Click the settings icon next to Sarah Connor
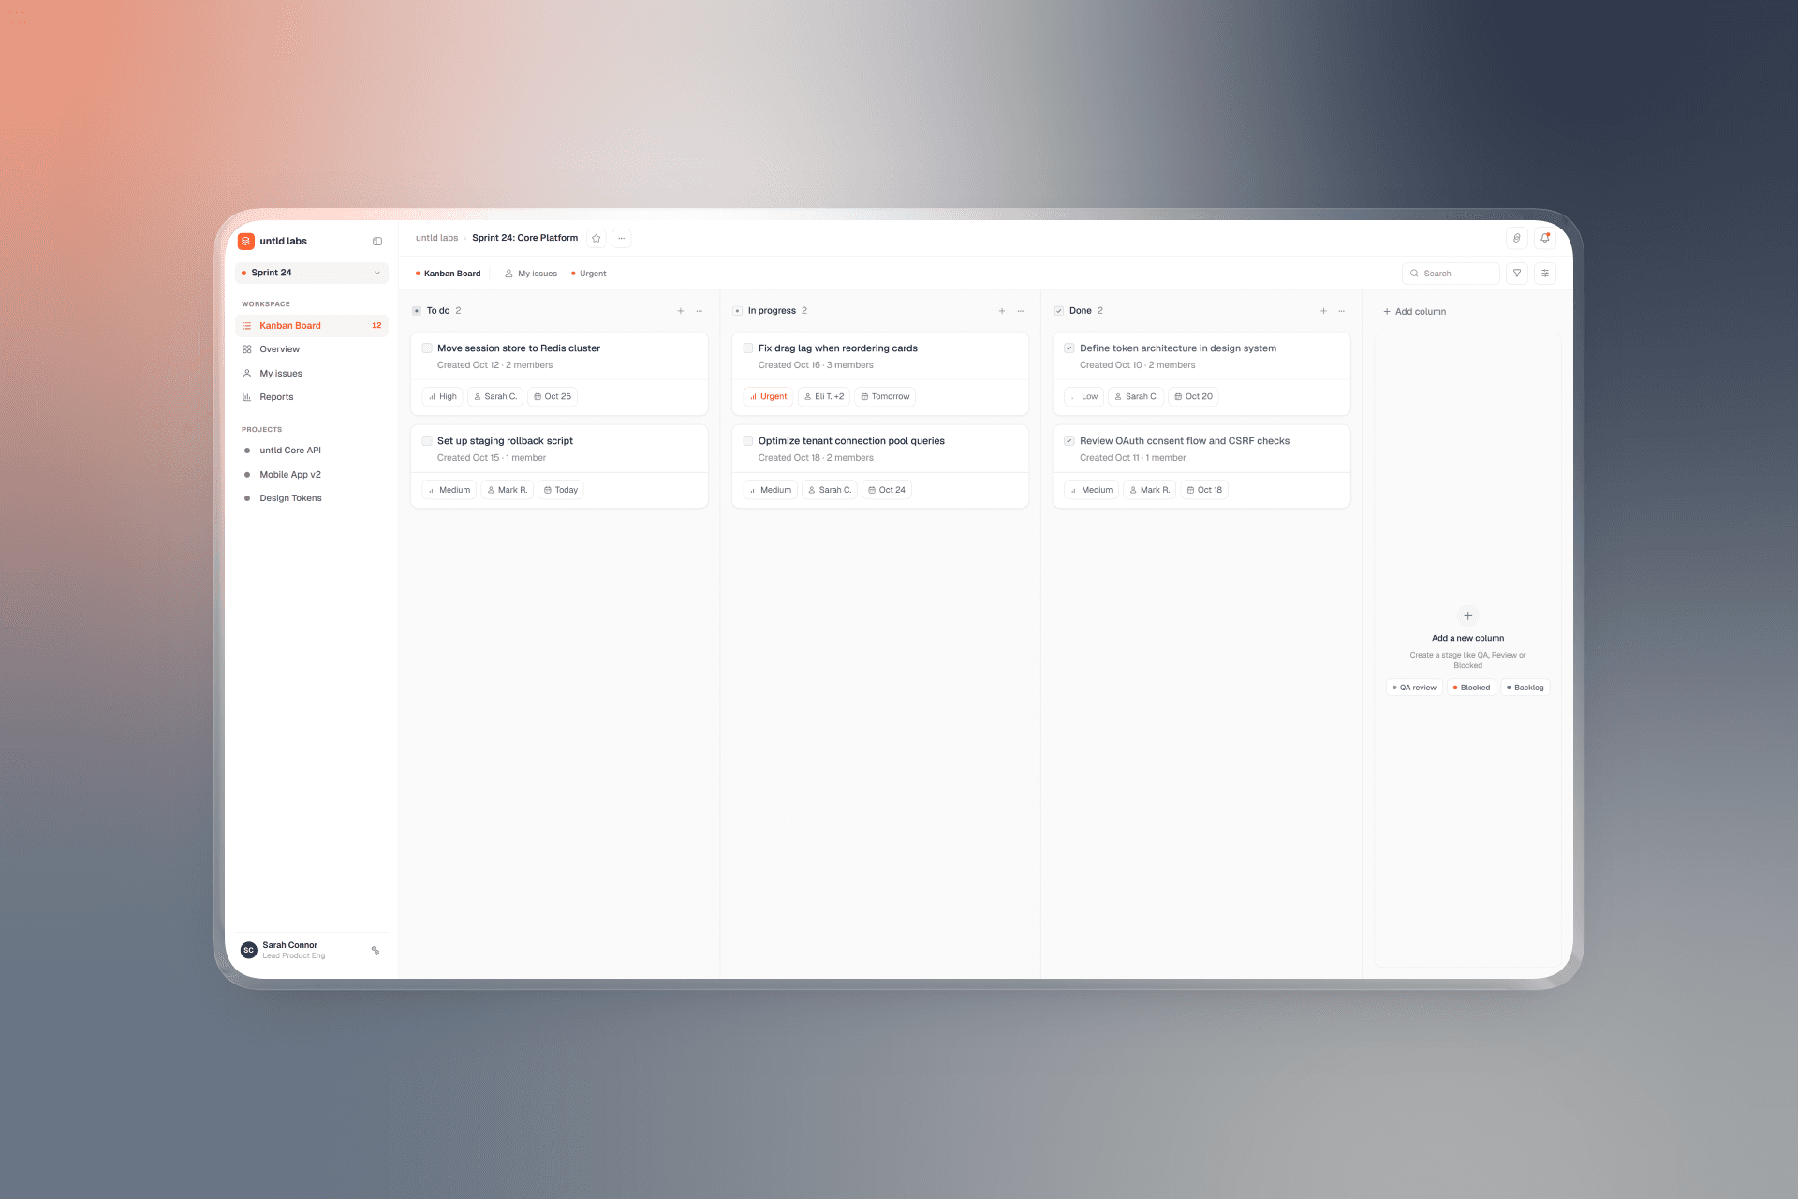1798x1199 pixels. coord(376,950)
